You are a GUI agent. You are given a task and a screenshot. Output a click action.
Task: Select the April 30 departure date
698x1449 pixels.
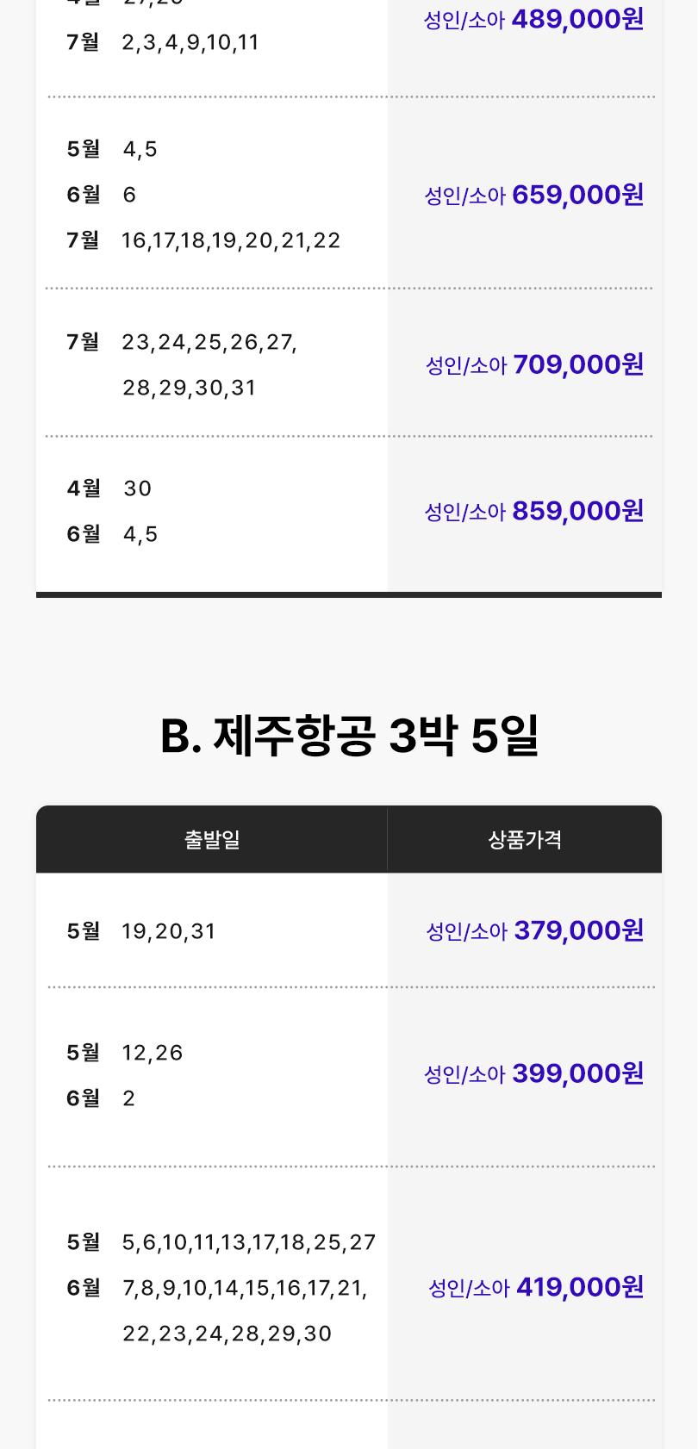point(137,488)
